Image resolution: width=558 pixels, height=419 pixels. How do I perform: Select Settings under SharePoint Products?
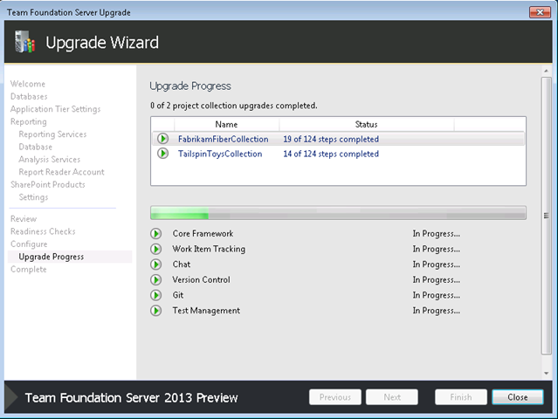click(x=33, y=197)
